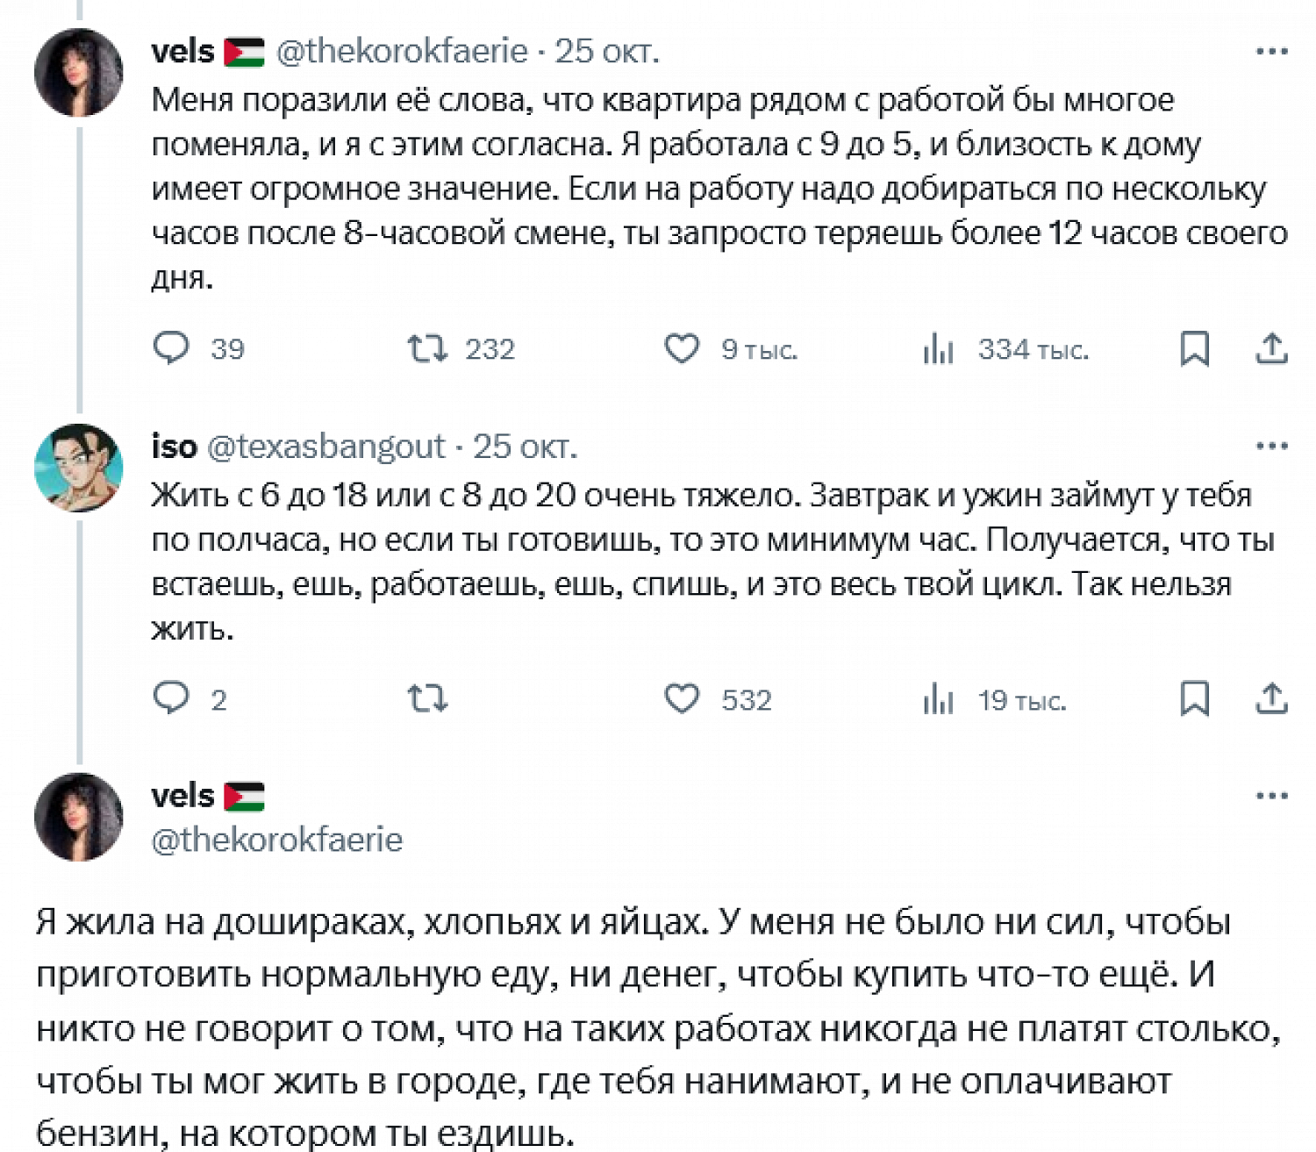Bookmark vels' first tweet
Viewport: 1316px width, 1152px height.
coord(1194,348)
